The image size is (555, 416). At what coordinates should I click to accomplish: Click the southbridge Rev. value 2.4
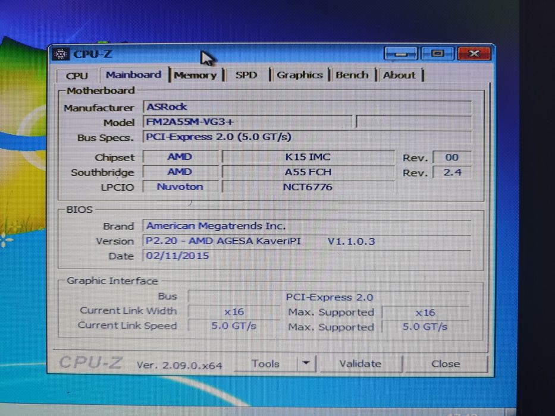pos(452,172)
